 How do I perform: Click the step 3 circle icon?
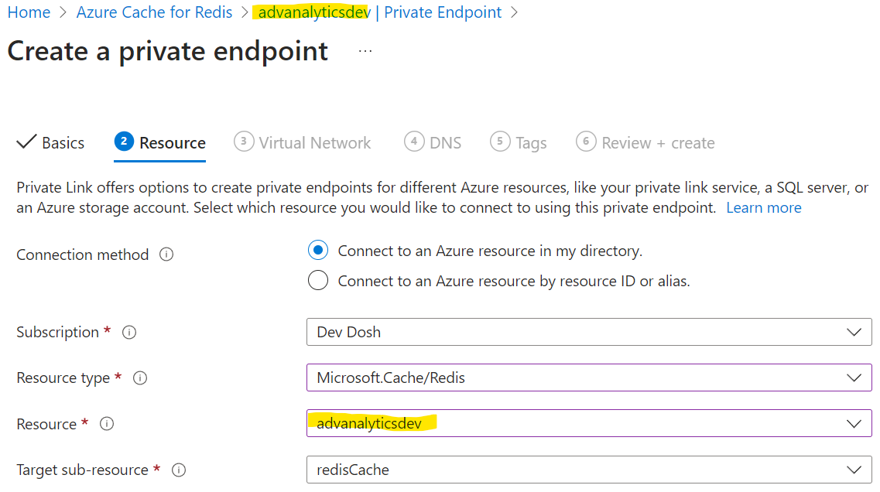pyautogui.click(x=244, y=142)
